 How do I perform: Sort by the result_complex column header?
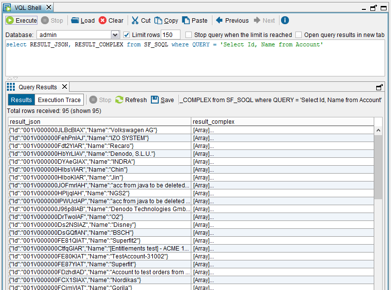click(x=283, y=122)
